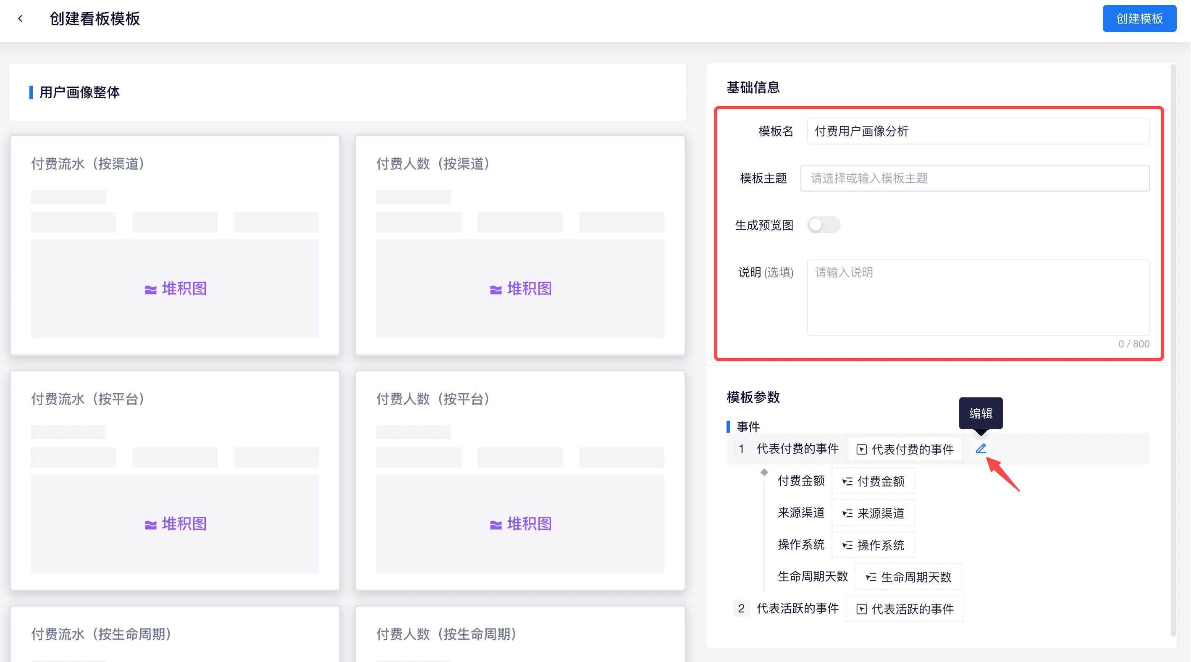Click the 事件 section label
Screen dimensions: 1191x662
tap(748, 426)
